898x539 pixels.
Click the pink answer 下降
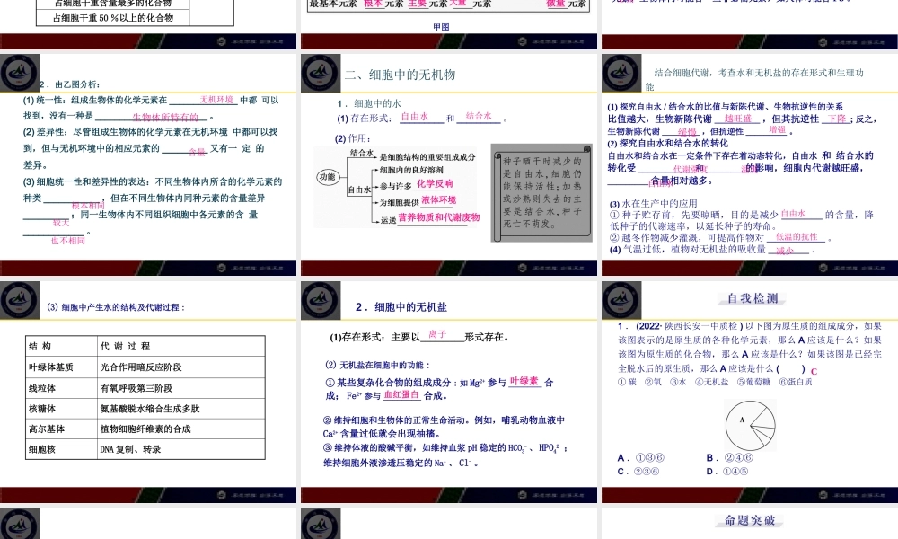pos(837,119)
